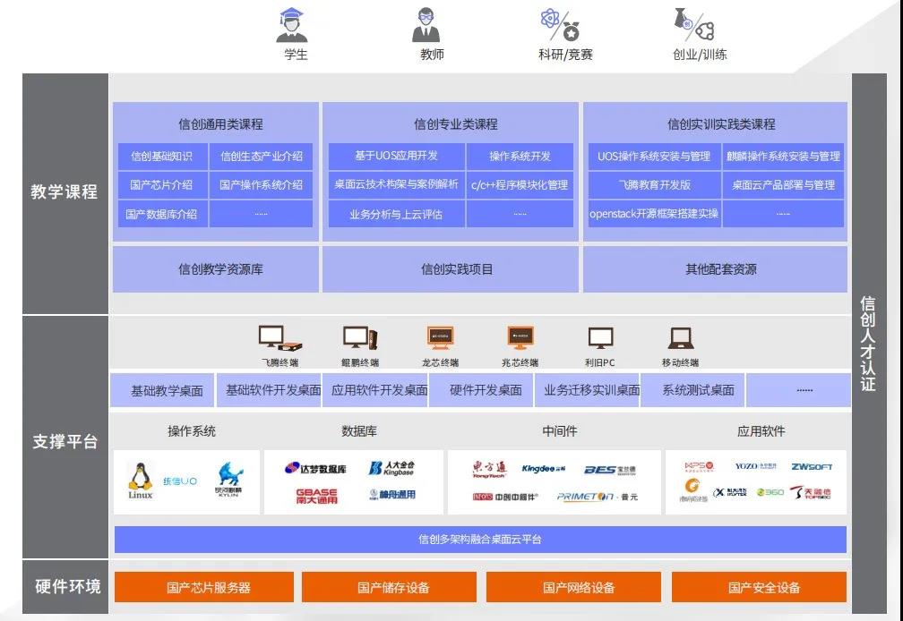Click the Linux penguin logo
The width and height of the screenshot is (903, 621).
click(140, 480)
